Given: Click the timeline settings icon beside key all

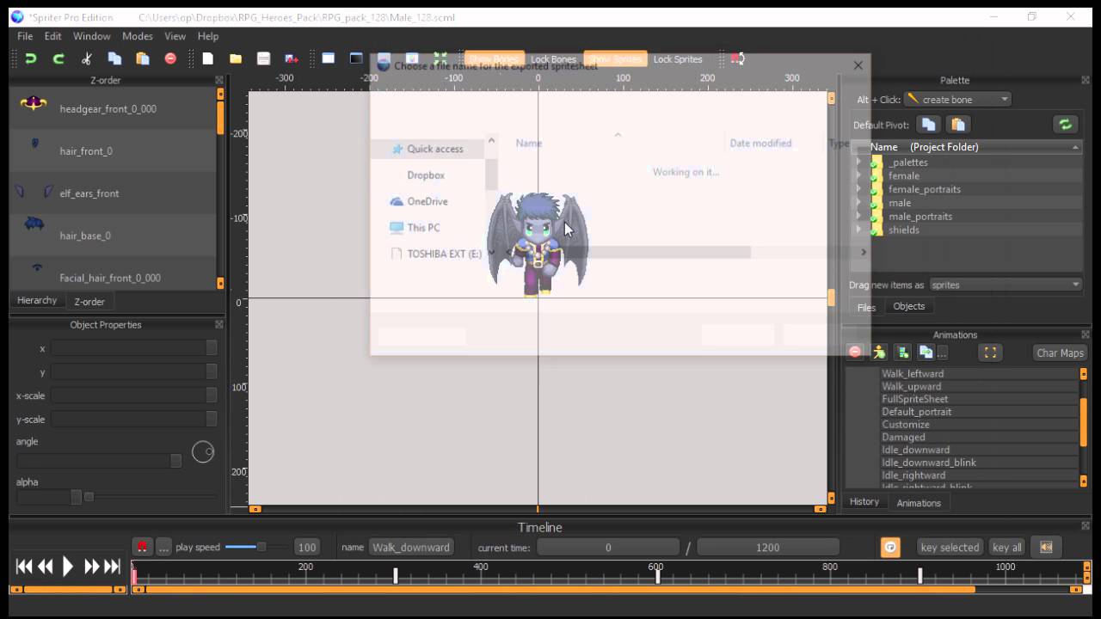Looking at the screenshot, I should click(x=1046, y=547).
